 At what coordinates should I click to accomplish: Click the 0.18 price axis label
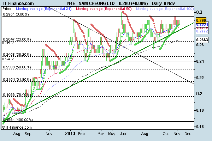(200, 110)
